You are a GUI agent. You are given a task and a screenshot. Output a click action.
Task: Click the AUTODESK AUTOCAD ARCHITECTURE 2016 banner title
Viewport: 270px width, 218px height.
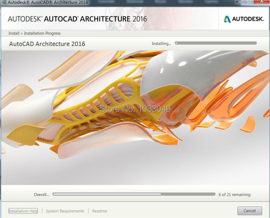coord(77,19)
